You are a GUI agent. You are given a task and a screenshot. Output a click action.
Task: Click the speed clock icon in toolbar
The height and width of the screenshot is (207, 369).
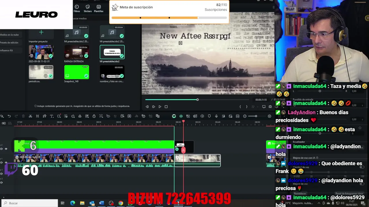pos(73,116)
